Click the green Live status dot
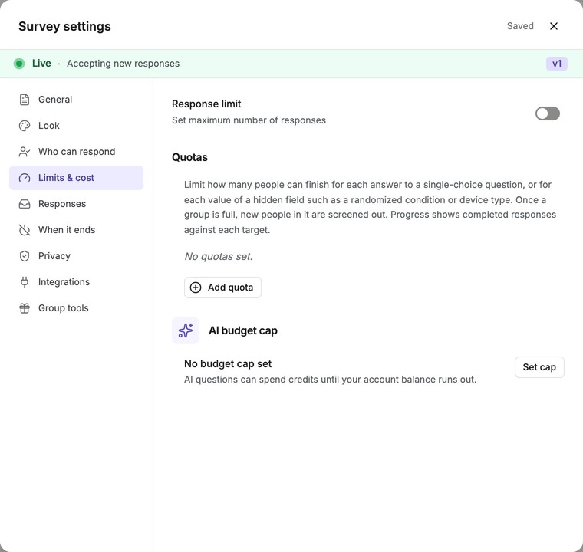 coord(19,64)
